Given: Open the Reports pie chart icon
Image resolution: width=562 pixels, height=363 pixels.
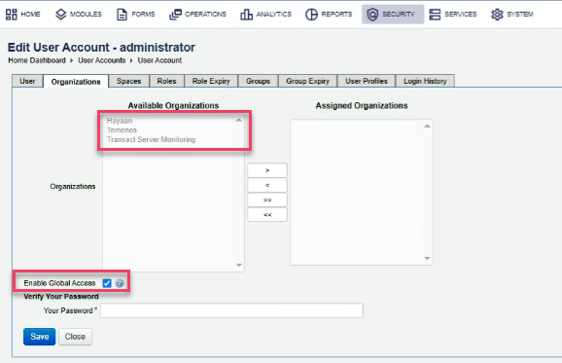Looking at the screenshot, I should (311, 15).
